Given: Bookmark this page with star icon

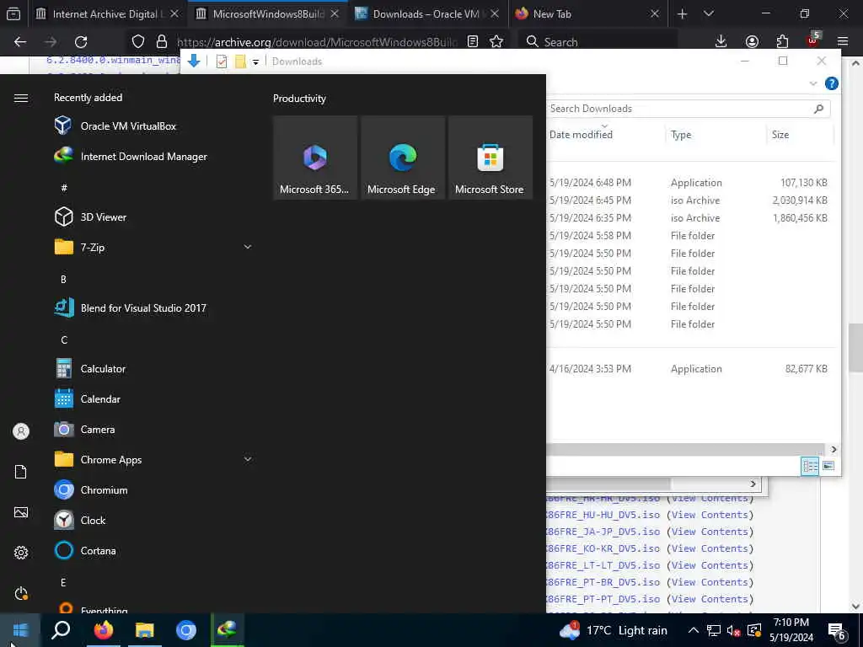Looking at the screenshot, I should click(x=496, y=42).
